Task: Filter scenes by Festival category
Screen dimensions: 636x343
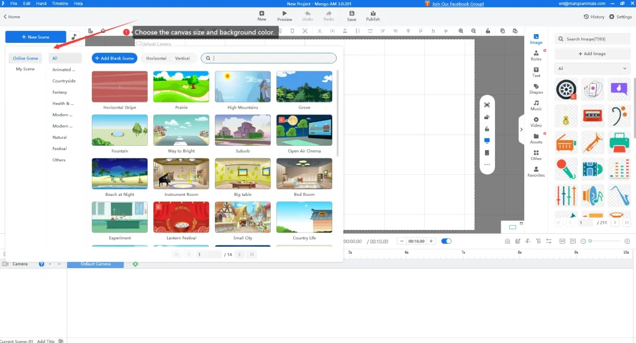Action: click(x=60, y=149)
